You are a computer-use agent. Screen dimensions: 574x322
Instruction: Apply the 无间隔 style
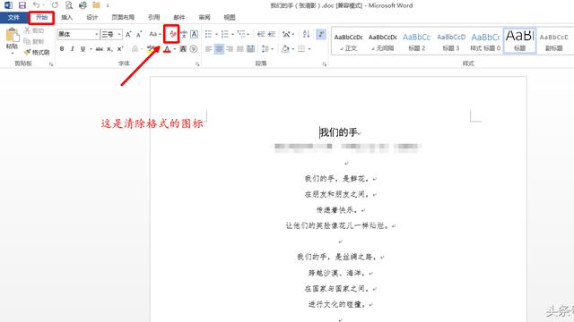(383, 42)
